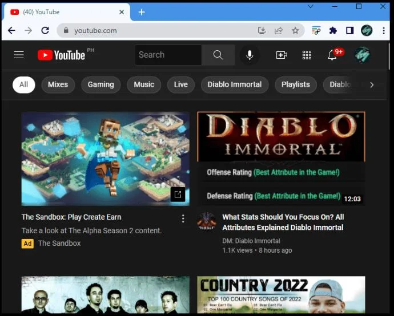Open the Diablo Immortal video thumbnail
The height and width of the screenshot is (316, 394).
(281, 159)
